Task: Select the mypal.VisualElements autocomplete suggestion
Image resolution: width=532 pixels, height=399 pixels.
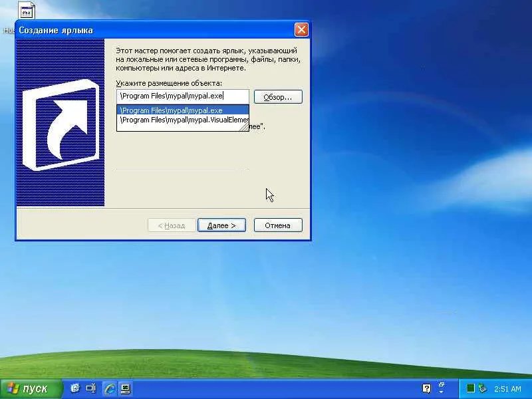Action: coord(183,120)
